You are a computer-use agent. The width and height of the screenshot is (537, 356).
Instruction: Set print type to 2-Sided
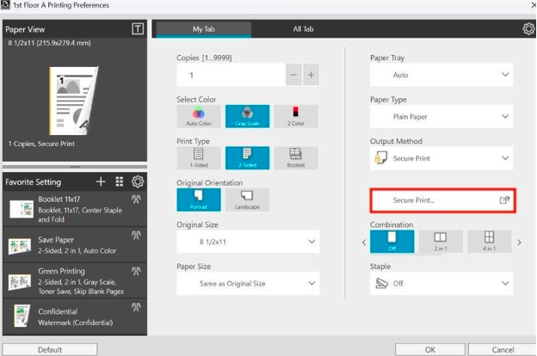coord(247,158)
